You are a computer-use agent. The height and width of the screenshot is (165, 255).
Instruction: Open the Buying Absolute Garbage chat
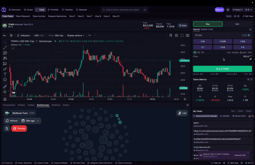point(205,116)
